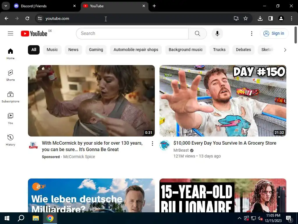Start voice search with microphone icon
Image resolution: width=298 pixels, height=224 pixels.
click(x=217, y=34)
